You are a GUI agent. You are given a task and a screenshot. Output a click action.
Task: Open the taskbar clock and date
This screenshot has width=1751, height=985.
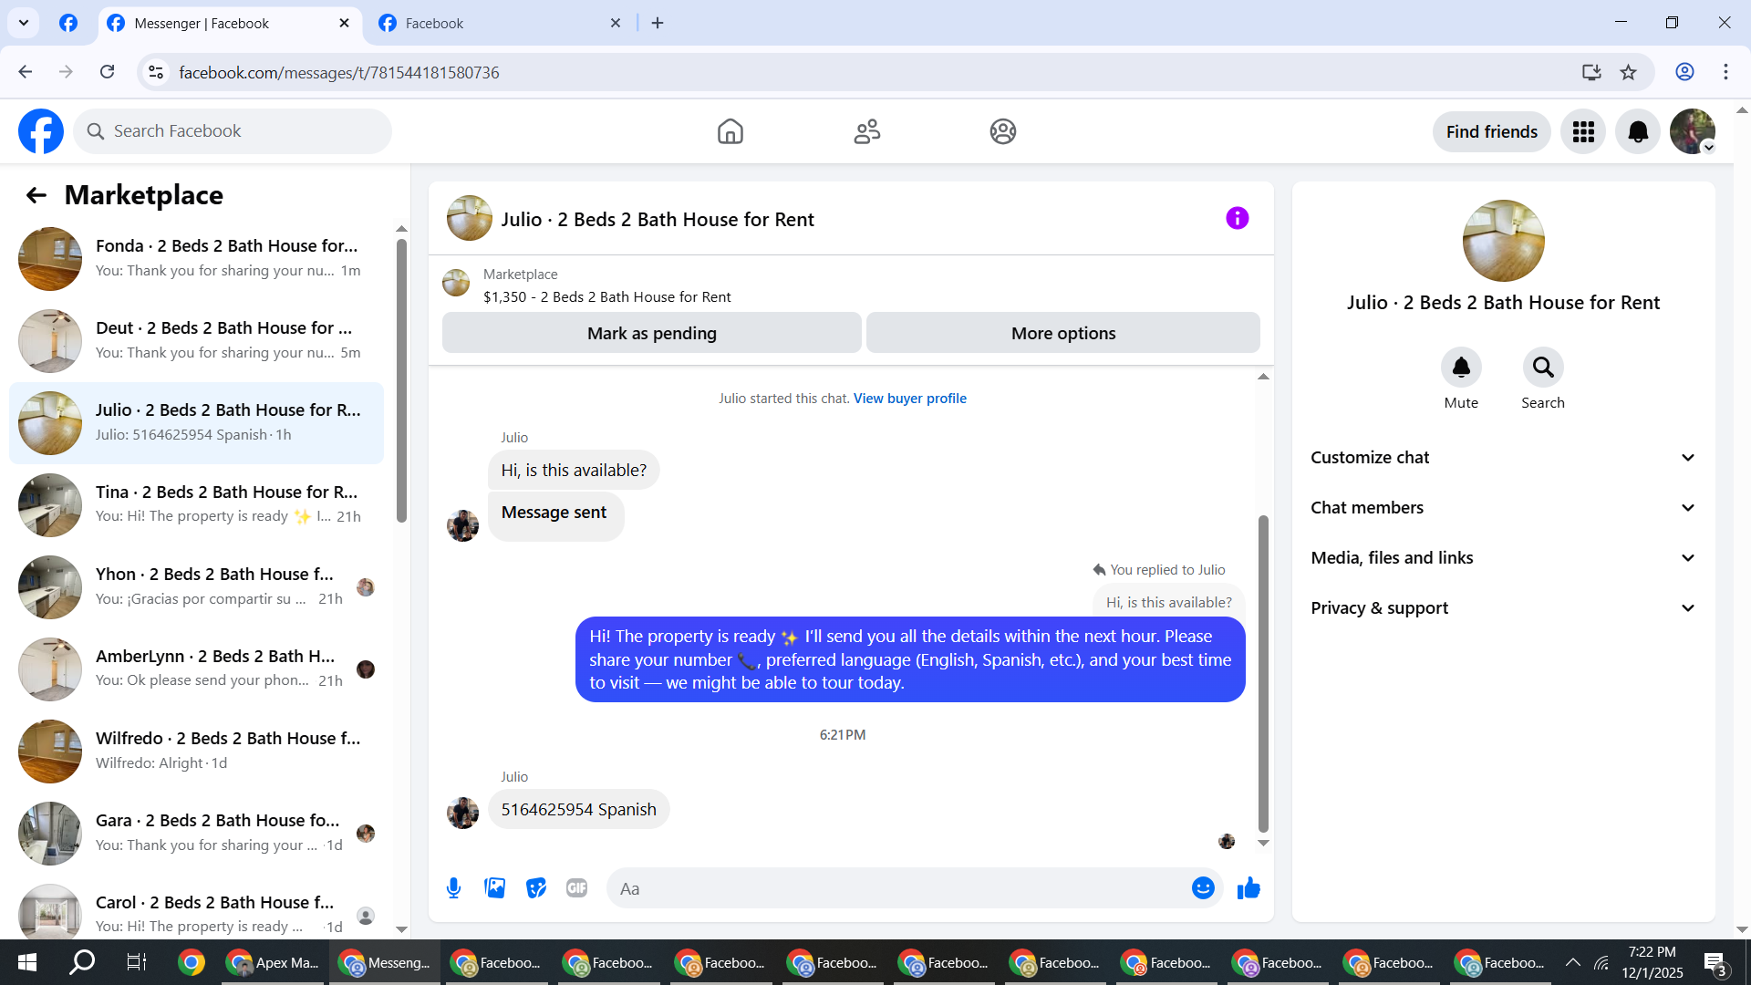pyautogui.click(x=1653, y=962)
